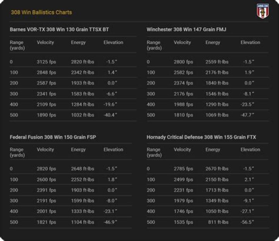The image size is (279, 241).
Task: Select the 'Barnes VOR-TX 308 Win 130 Grain TTSX BT' heading
Action: coord(59,29)
